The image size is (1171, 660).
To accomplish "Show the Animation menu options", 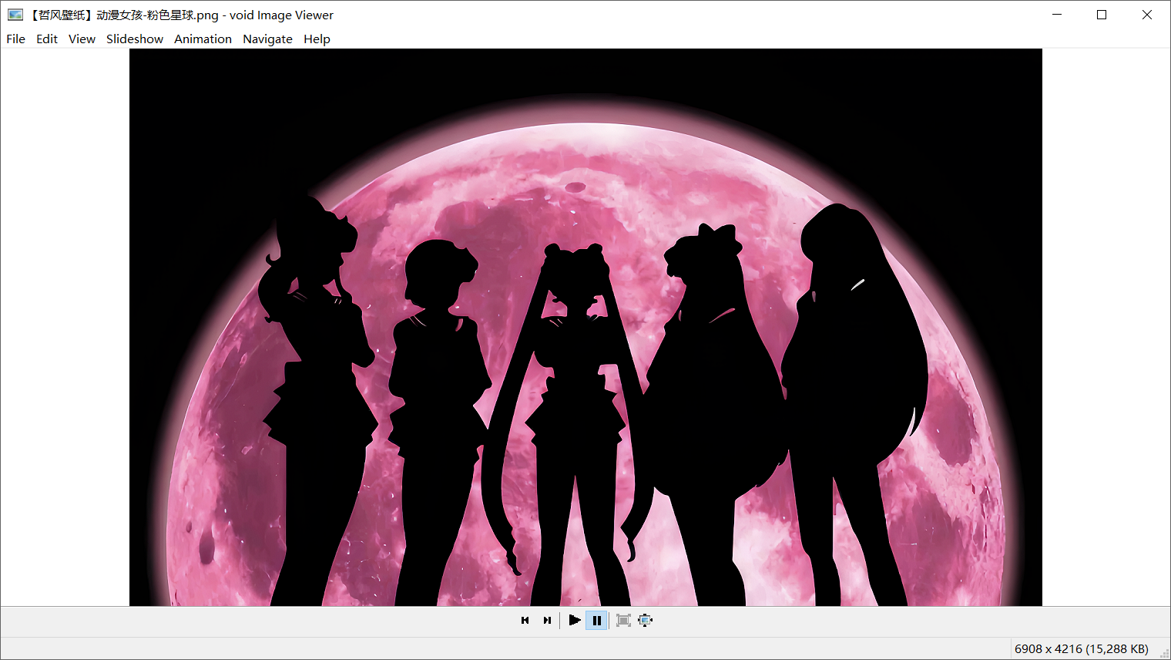I will pos(203,39).
